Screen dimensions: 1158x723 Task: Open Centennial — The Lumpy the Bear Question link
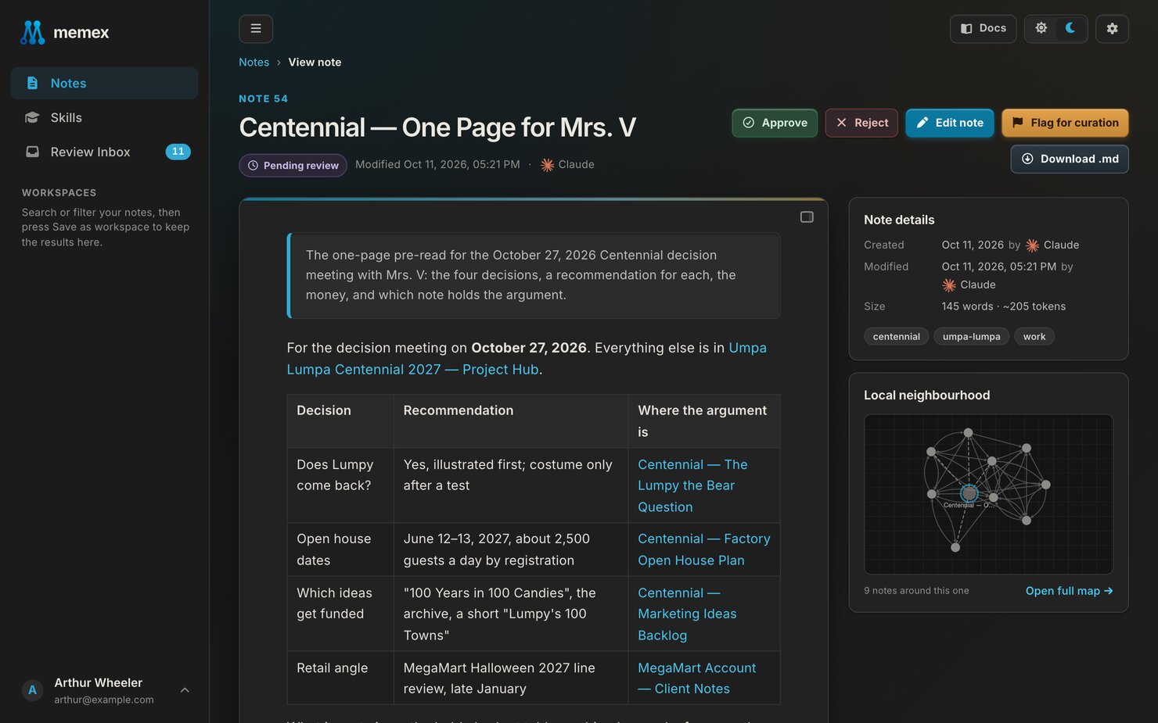[692, 485]
